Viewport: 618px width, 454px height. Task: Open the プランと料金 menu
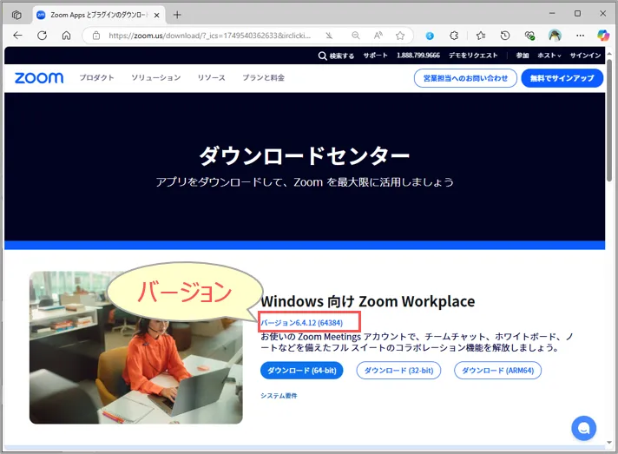click(263, 77)
